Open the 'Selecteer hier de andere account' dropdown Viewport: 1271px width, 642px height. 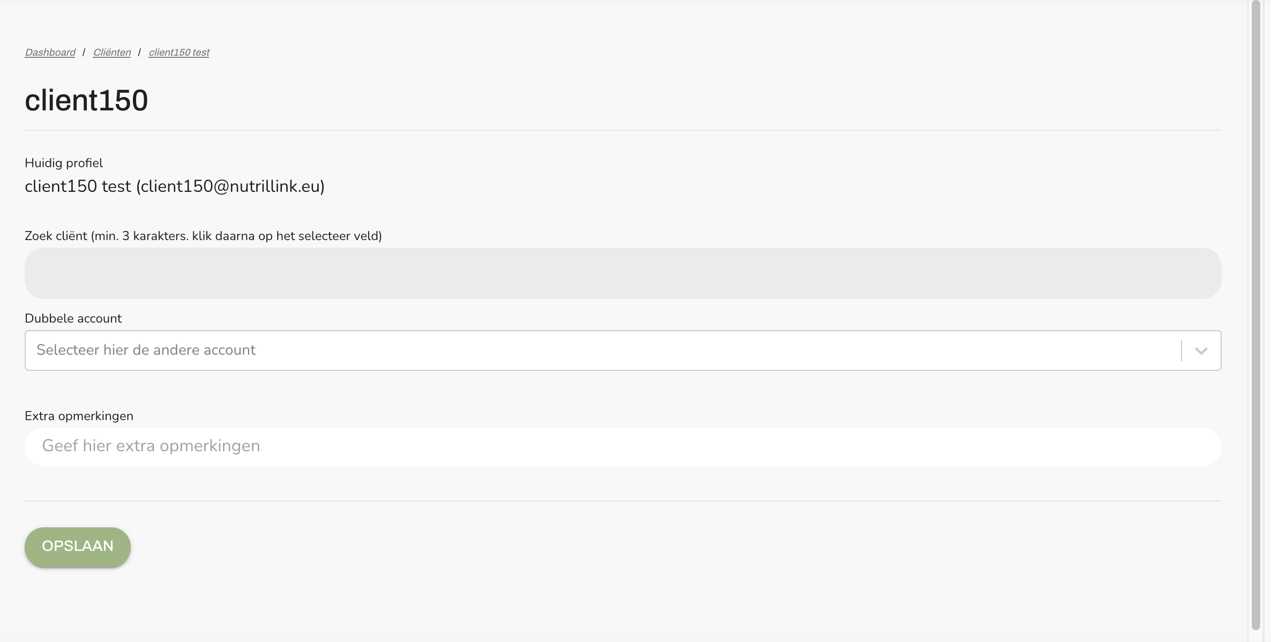[x=600, y=350]
